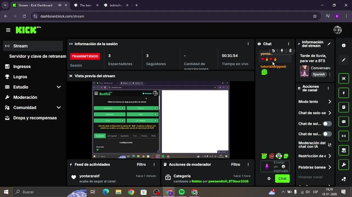The height and width of the screenshot is (197, 352).
Task: Open Chat panel three-dot options
Action: pyautogui.click(x=288, y=44)
